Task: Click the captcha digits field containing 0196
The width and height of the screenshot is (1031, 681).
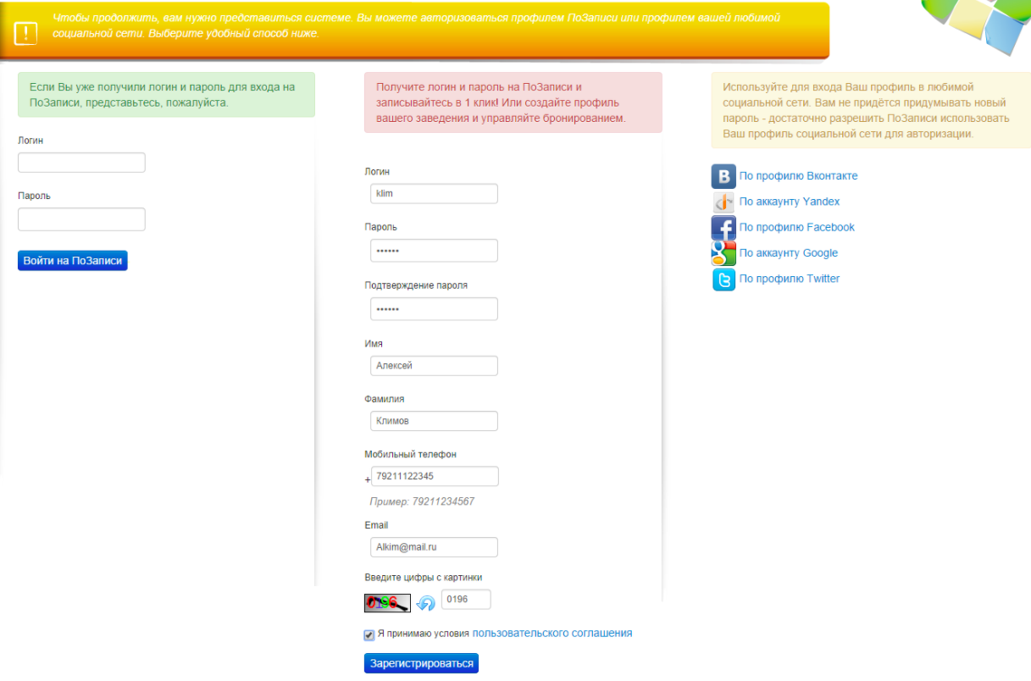Action: tap(466, 600)
